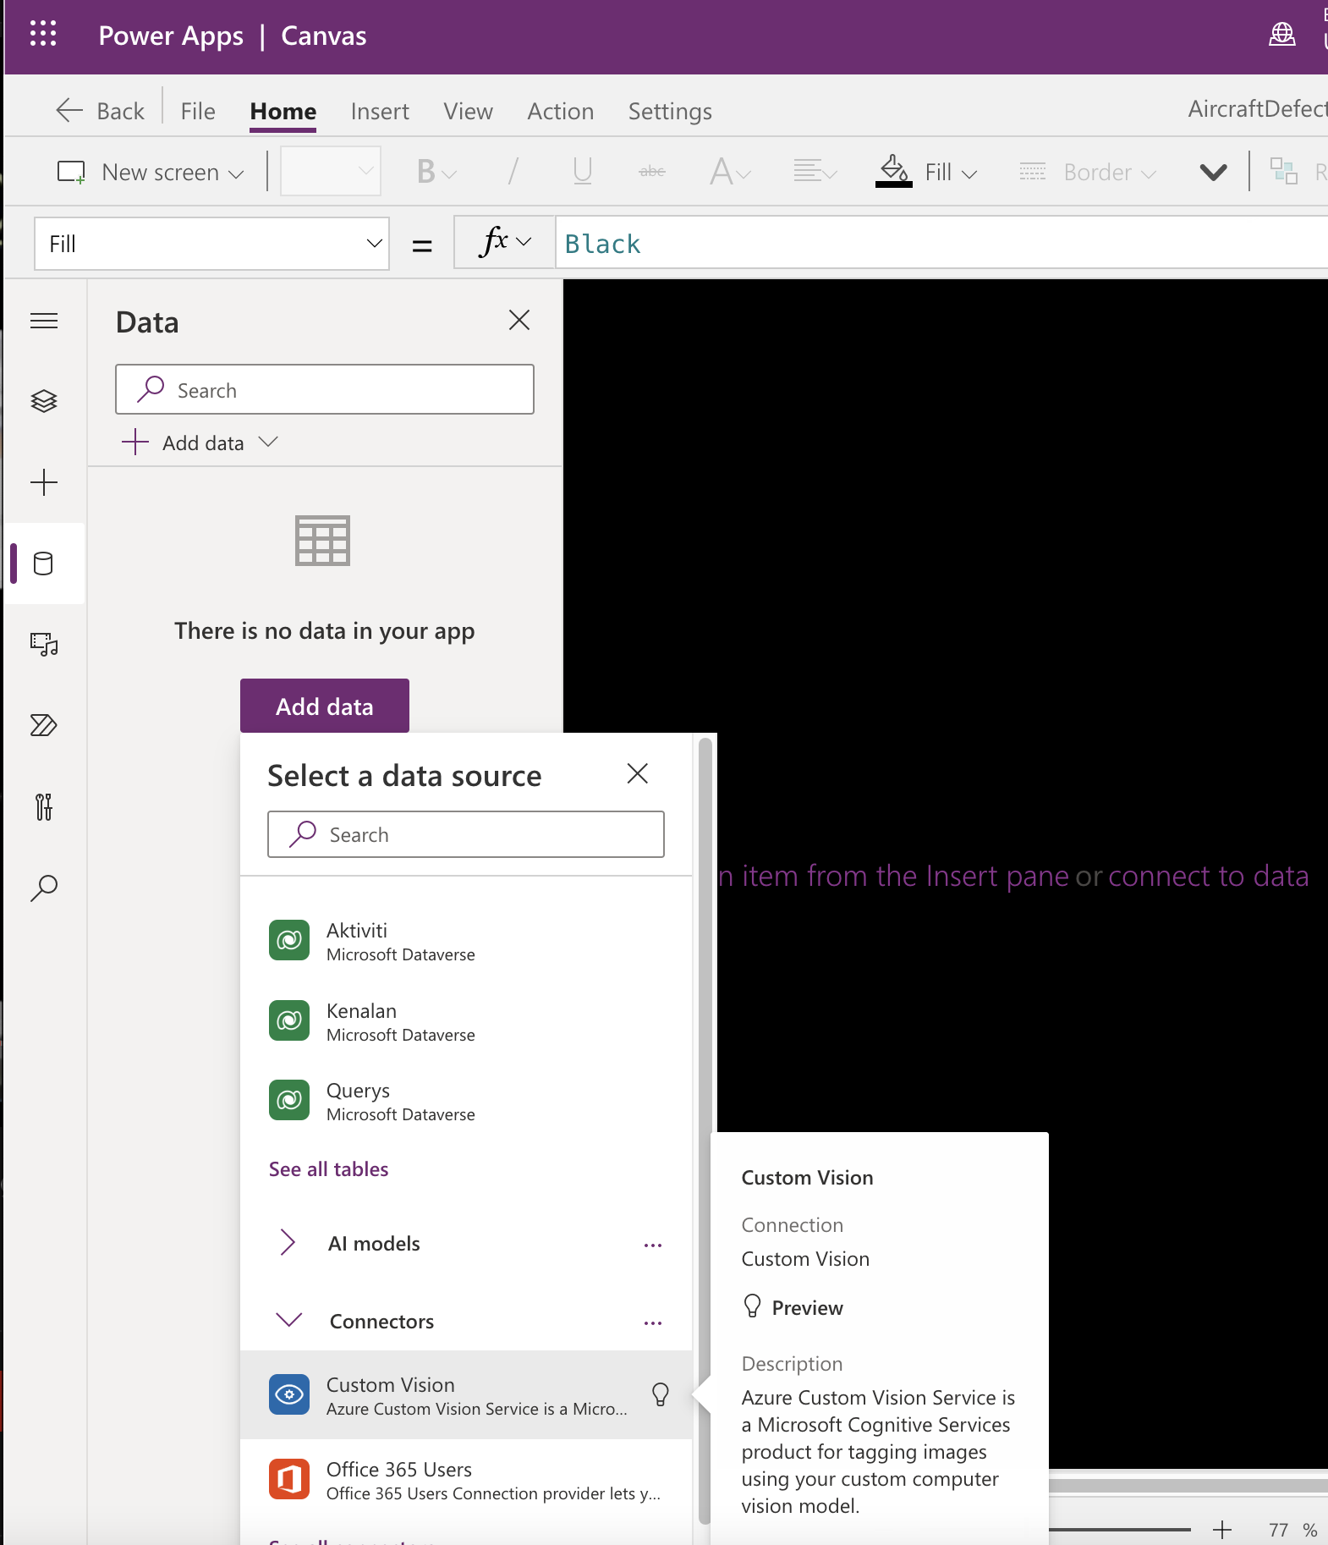Select the Data cylinder icon in sidebar
The height and width of the screenshot is (1545, 1328).
(x=44, y=564)
